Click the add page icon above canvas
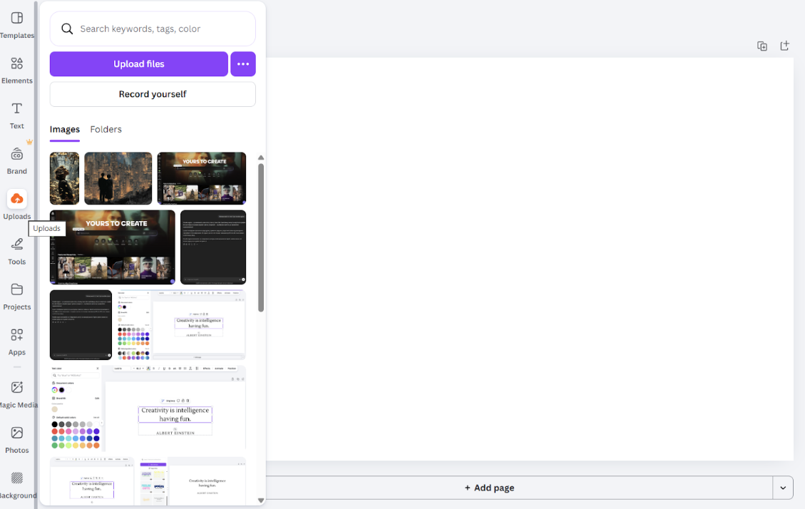The image size is (805, 509). [x=784, y=46]
